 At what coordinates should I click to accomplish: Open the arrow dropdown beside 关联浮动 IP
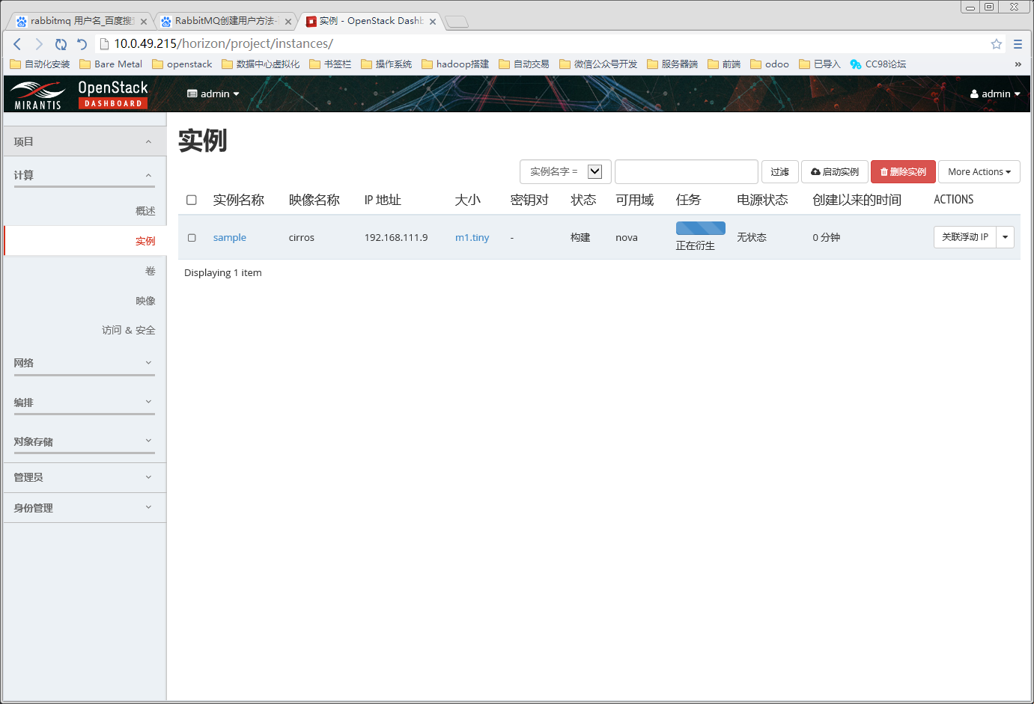(1005, 237)
